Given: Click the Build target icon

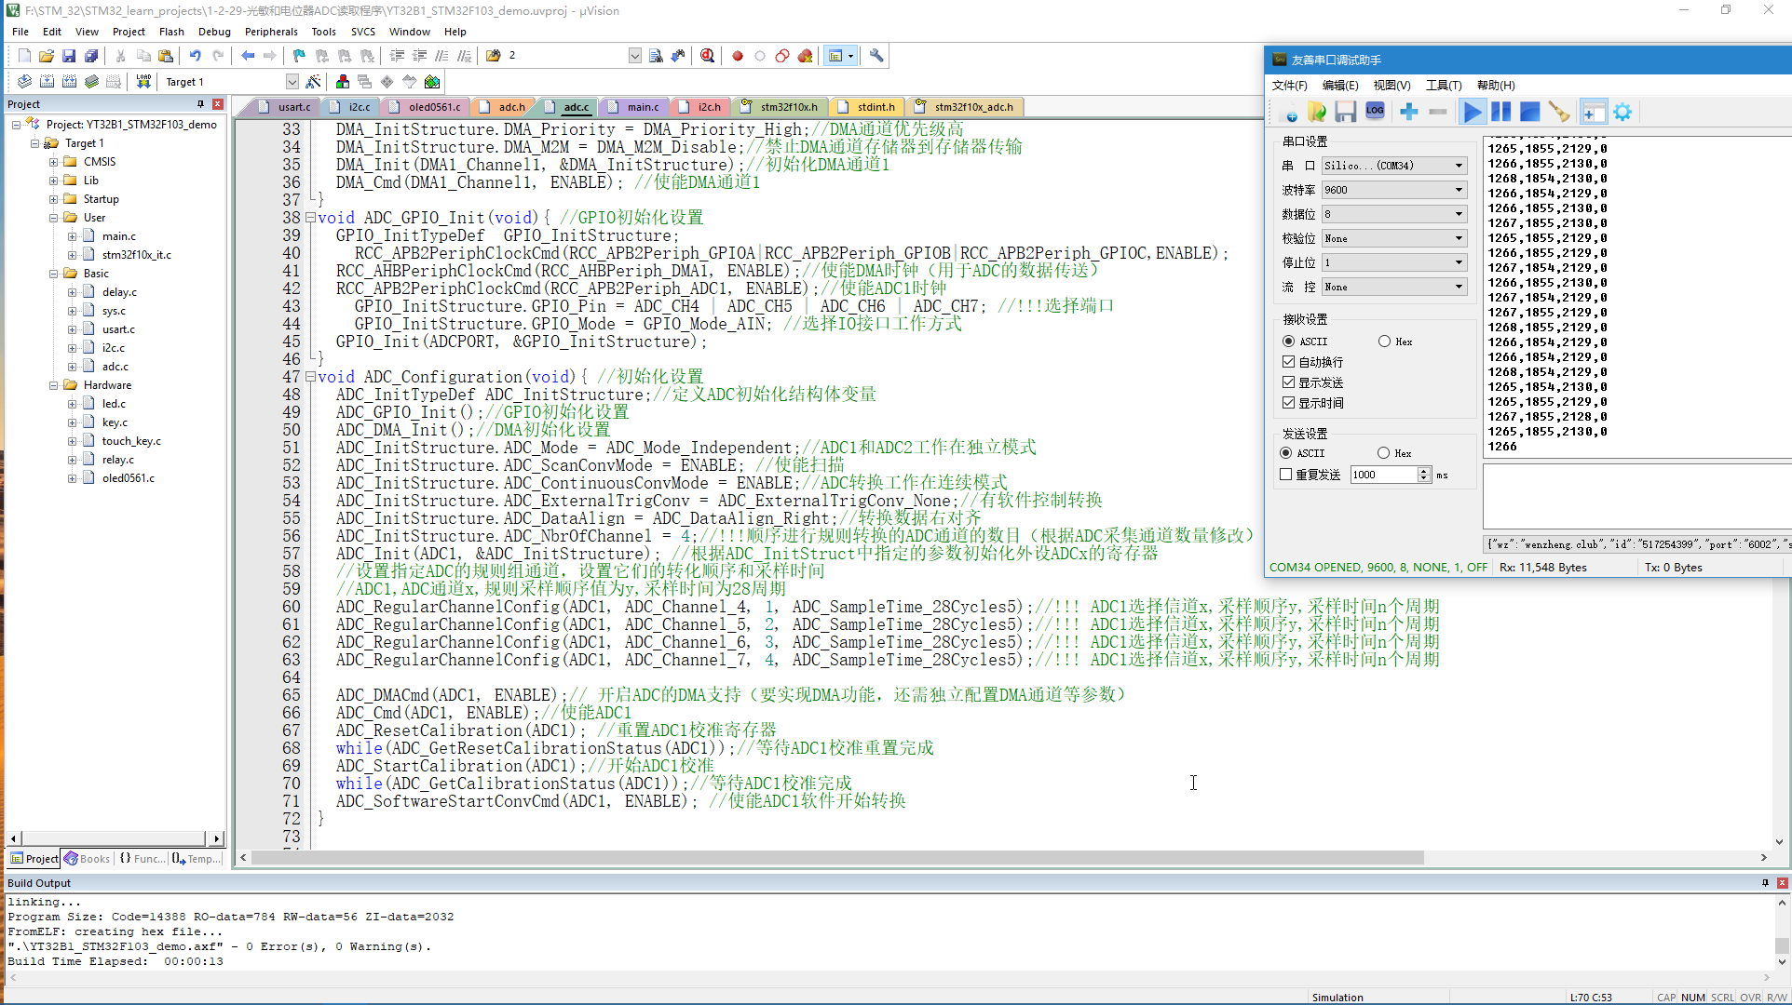Looking at the screenshot, I should (47, 82).
